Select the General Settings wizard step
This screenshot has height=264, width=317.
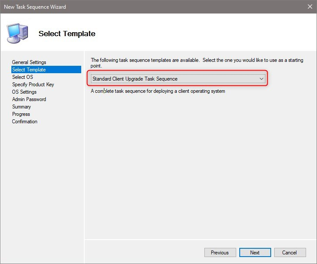click(x=29, y=62)
